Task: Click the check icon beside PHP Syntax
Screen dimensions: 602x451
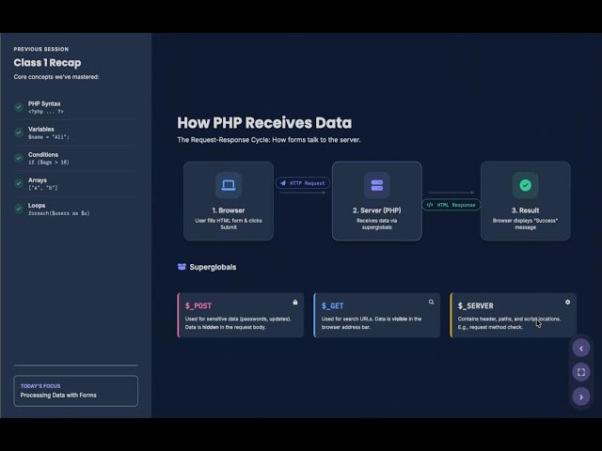Action: (x=19, y=107)
